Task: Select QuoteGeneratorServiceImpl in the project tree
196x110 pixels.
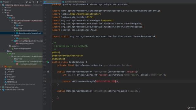Action: (x=29, y=33)
